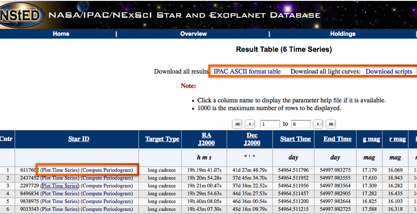
Task: Go to first page of results
Action: (237, 124)
